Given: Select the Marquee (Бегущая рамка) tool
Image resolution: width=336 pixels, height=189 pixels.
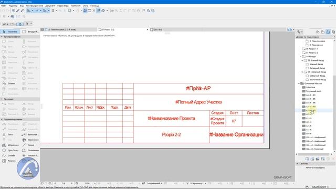Looking at the screenshot, I should [30, 31].
